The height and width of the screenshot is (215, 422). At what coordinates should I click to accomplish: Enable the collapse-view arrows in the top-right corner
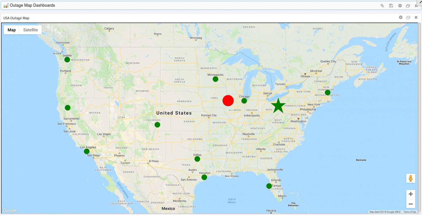tap(420, 2)
